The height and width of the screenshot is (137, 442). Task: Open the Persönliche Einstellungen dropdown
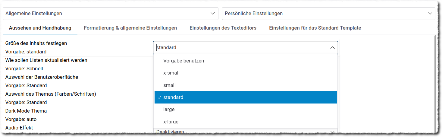point(328,14)
